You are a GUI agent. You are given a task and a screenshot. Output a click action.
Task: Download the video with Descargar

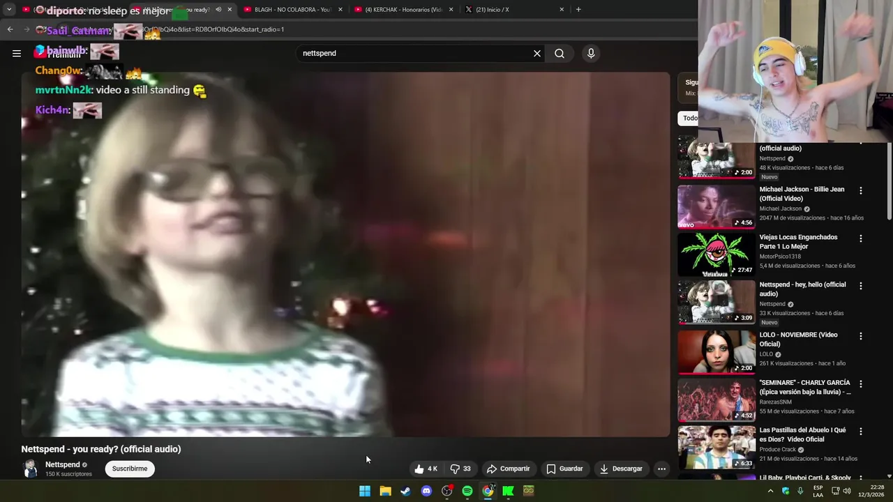621,469
